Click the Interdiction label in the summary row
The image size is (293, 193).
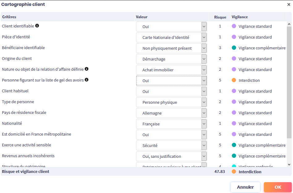coord(250,172)
